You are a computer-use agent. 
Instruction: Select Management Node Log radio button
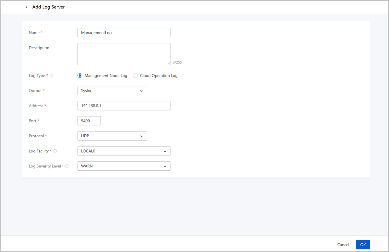pyautogui.click(x=80, y=75)
